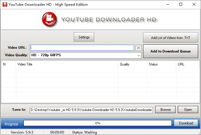
Task: Click the Status: Waiting text
Action: pos(84,132)
